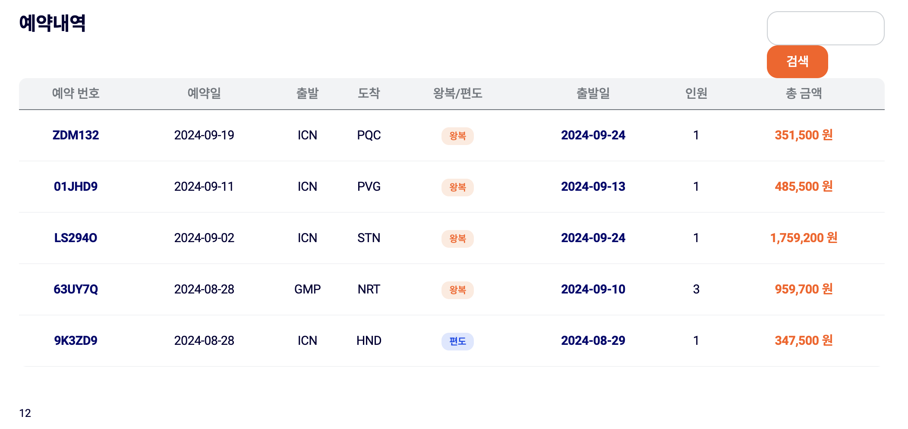Viewport: 908px width, 429px height.
Task: Focus the search input field
Action: [x=825, y=28]
